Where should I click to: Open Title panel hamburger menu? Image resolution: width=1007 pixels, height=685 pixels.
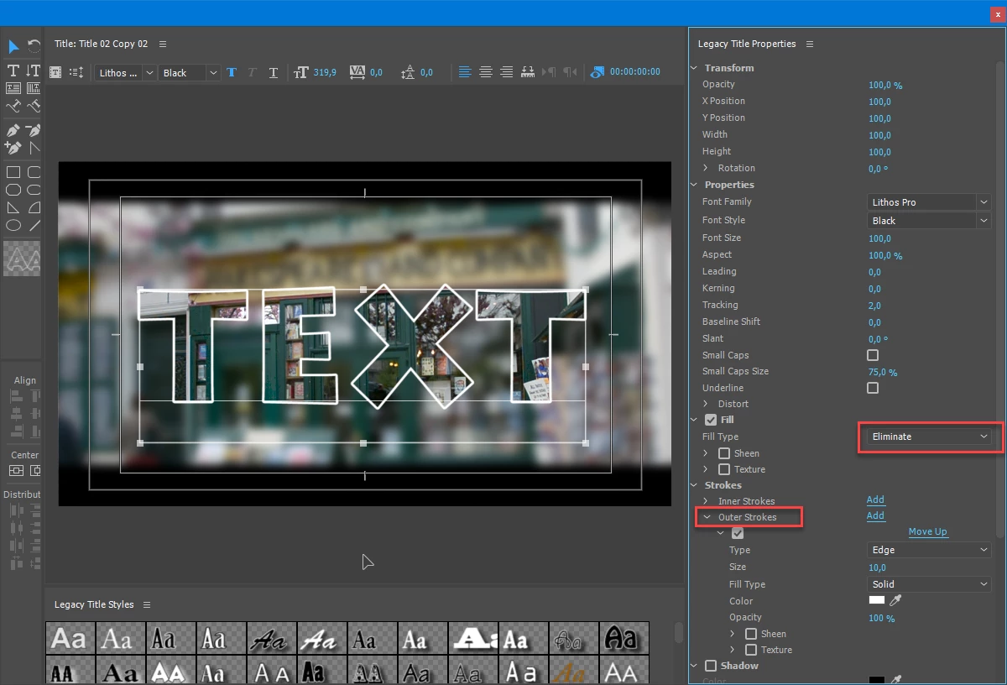(x=163, y=44)
